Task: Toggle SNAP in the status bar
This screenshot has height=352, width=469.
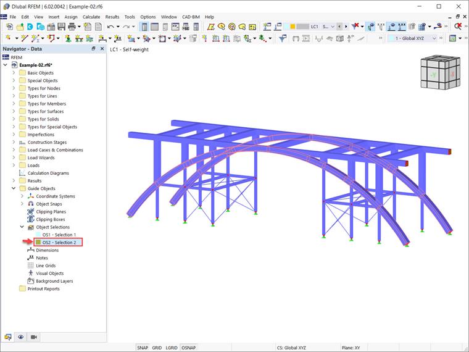Action: 143,348
